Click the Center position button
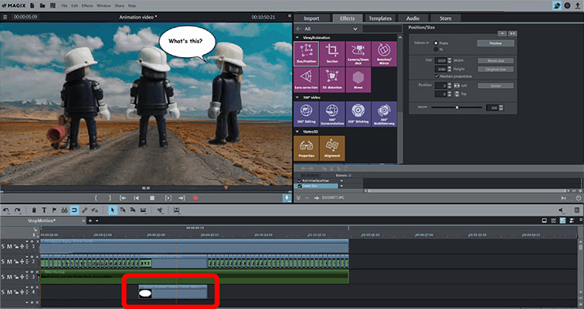The width and height of the screenshot is (584, 309). [495, 86]
